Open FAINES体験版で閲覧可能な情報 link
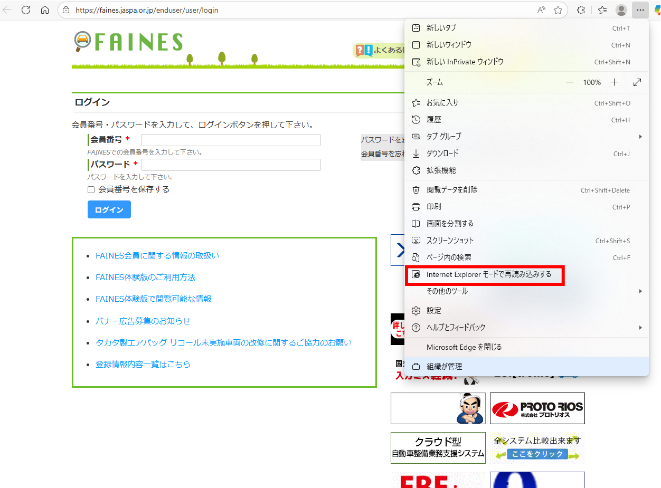Screen dimensions: 661x488 coord(153,299)
